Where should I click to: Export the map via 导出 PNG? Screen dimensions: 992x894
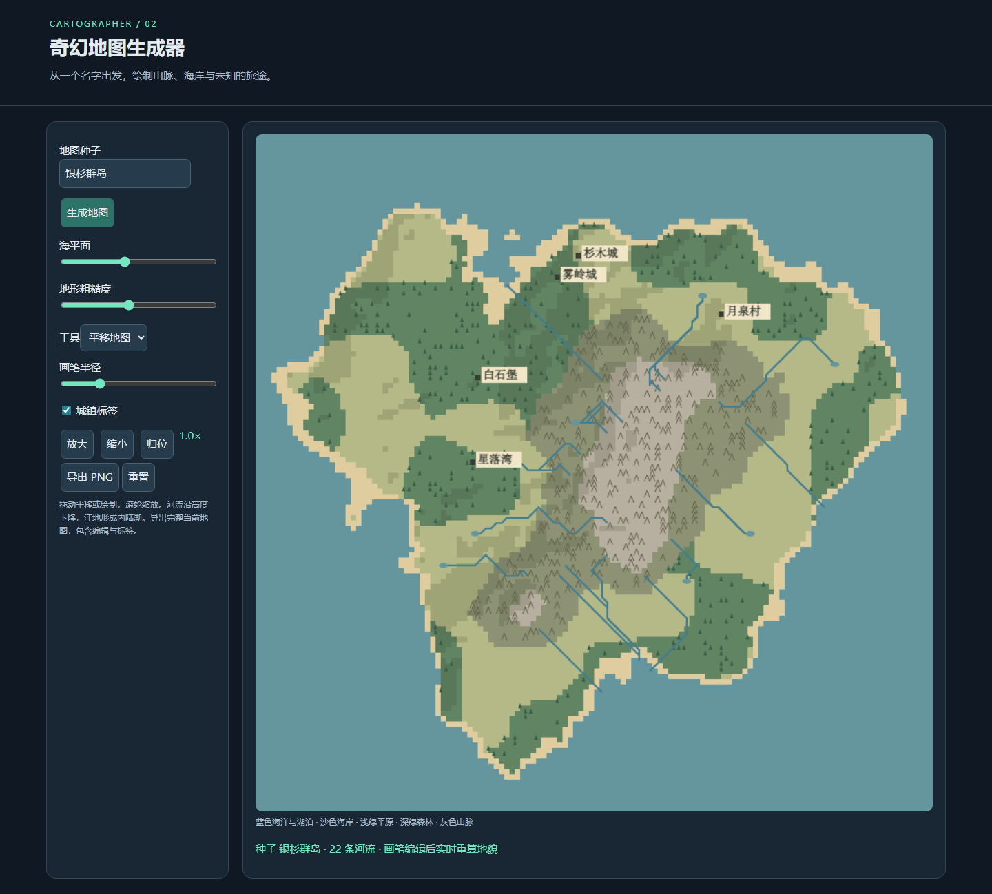[90, 477]
